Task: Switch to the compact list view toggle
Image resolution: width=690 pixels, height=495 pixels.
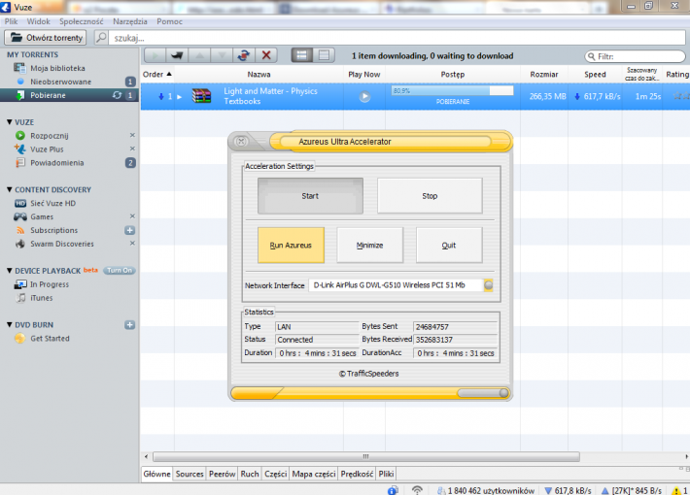Action: click(324, 55)
